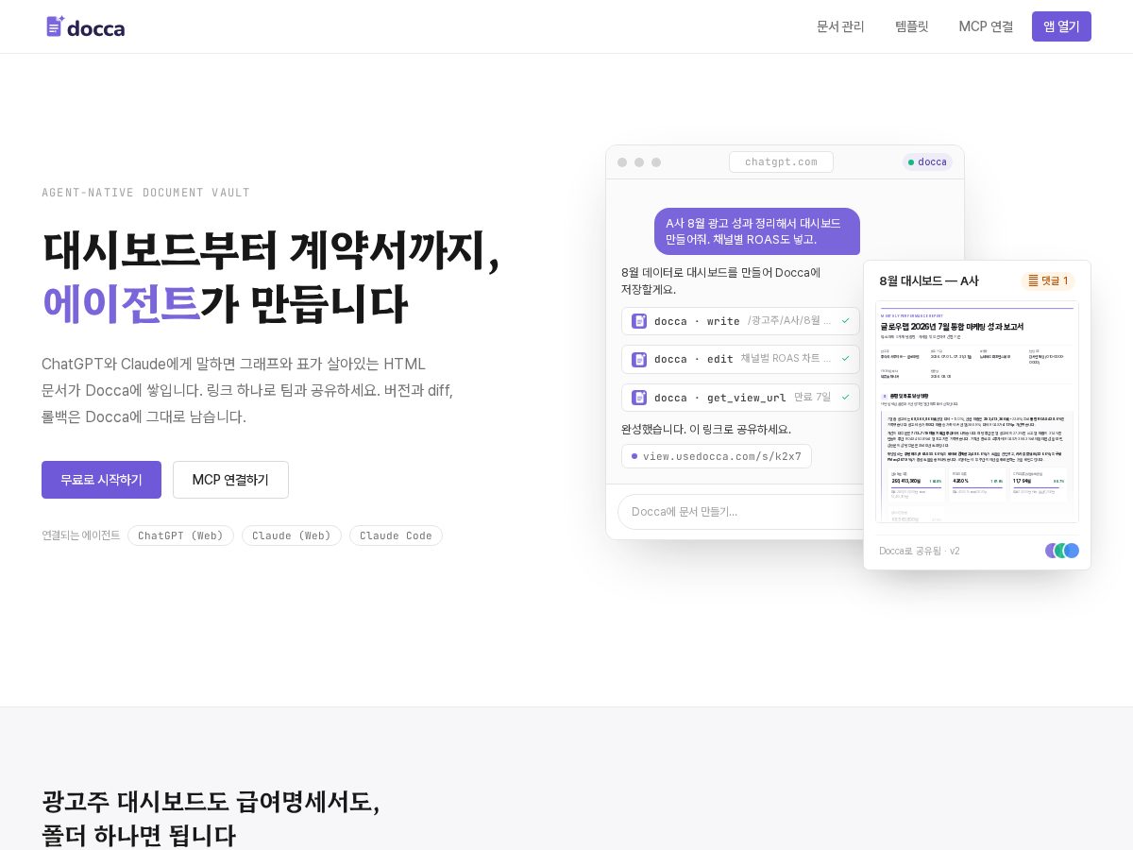Click the collaborator avatars on dashboard card
Screen dimensions: 1133x850
1062,551
